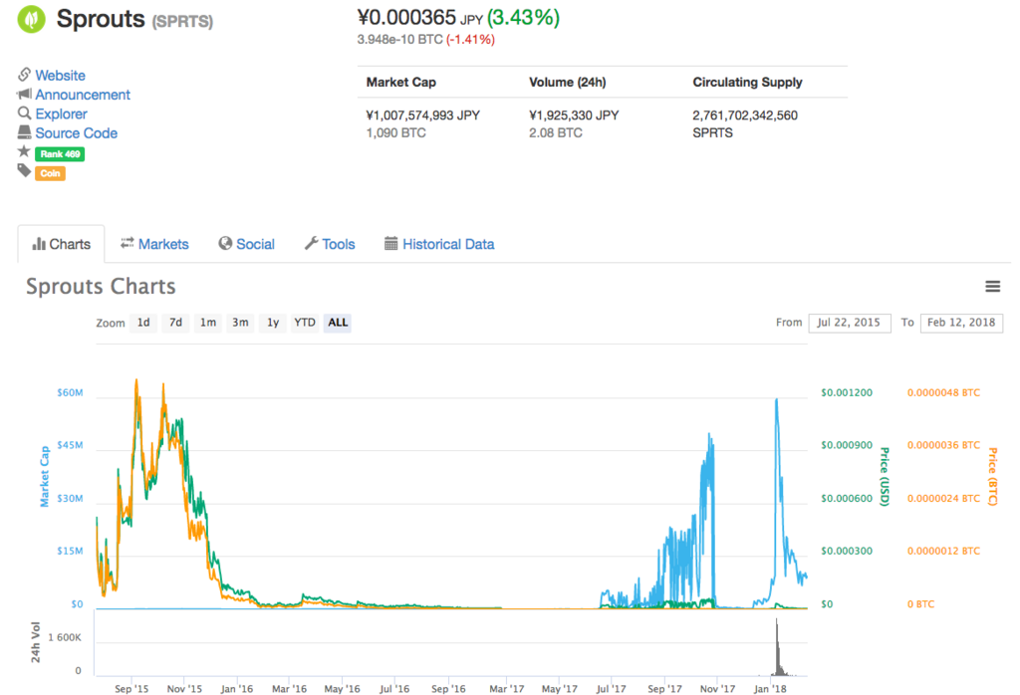Click the From date field Jul 22, 2015
1020x695 pixels.
849,323
